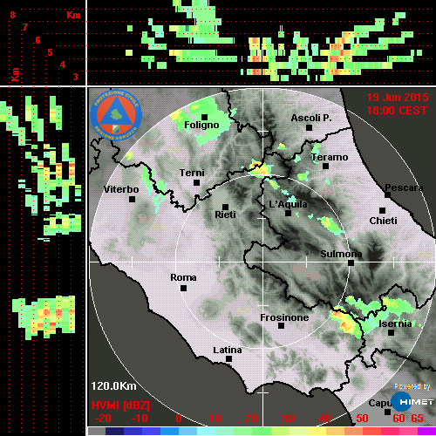
Task: Select the Latina city square marker
Action: 228,359
